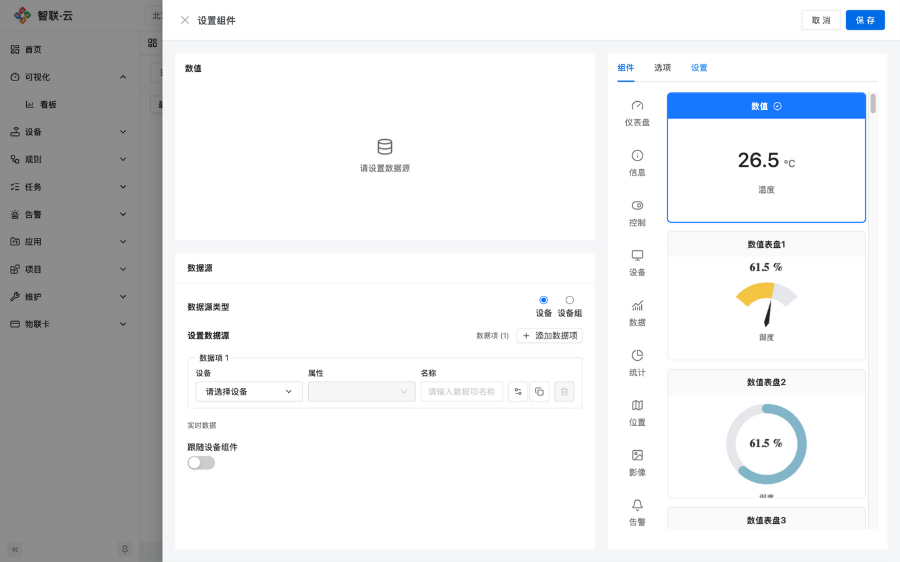The image size is (900, 562).
Task: Choose the 设备 data source type radio
Action: coord(544,300)
